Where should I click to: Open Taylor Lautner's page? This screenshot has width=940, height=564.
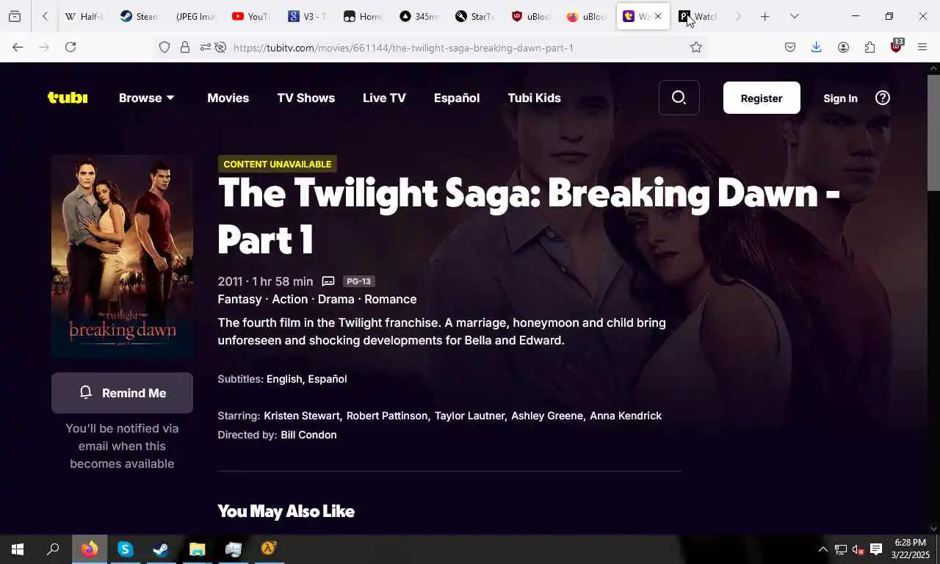pos(469,416)
